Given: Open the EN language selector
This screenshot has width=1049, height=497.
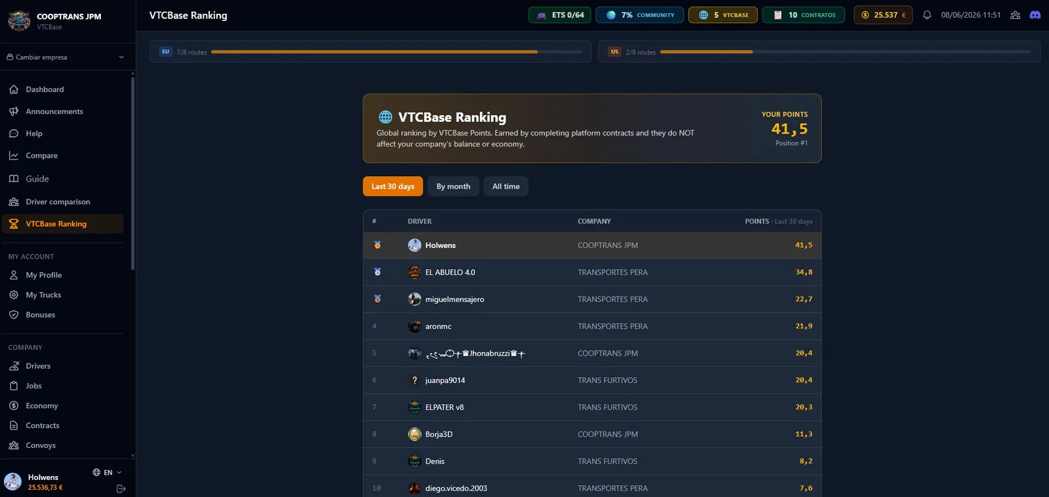Looking at the screenshot, I should point(108,472).
